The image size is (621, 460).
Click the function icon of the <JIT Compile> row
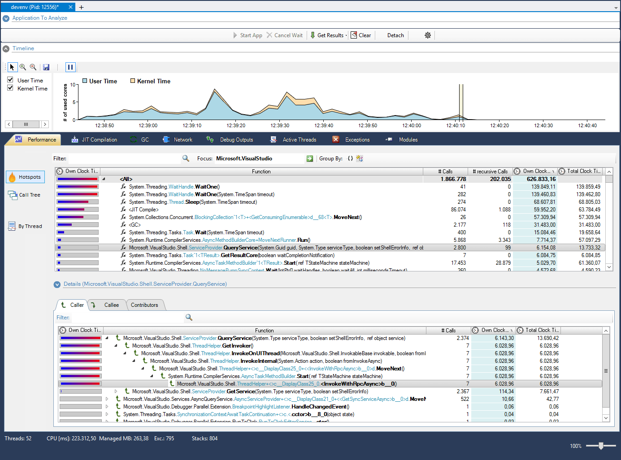(123, 210)
